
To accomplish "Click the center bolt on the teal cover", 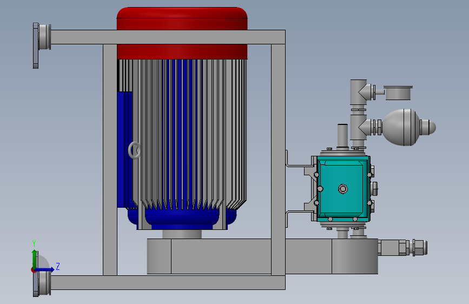I will click(x=343, y=189).
